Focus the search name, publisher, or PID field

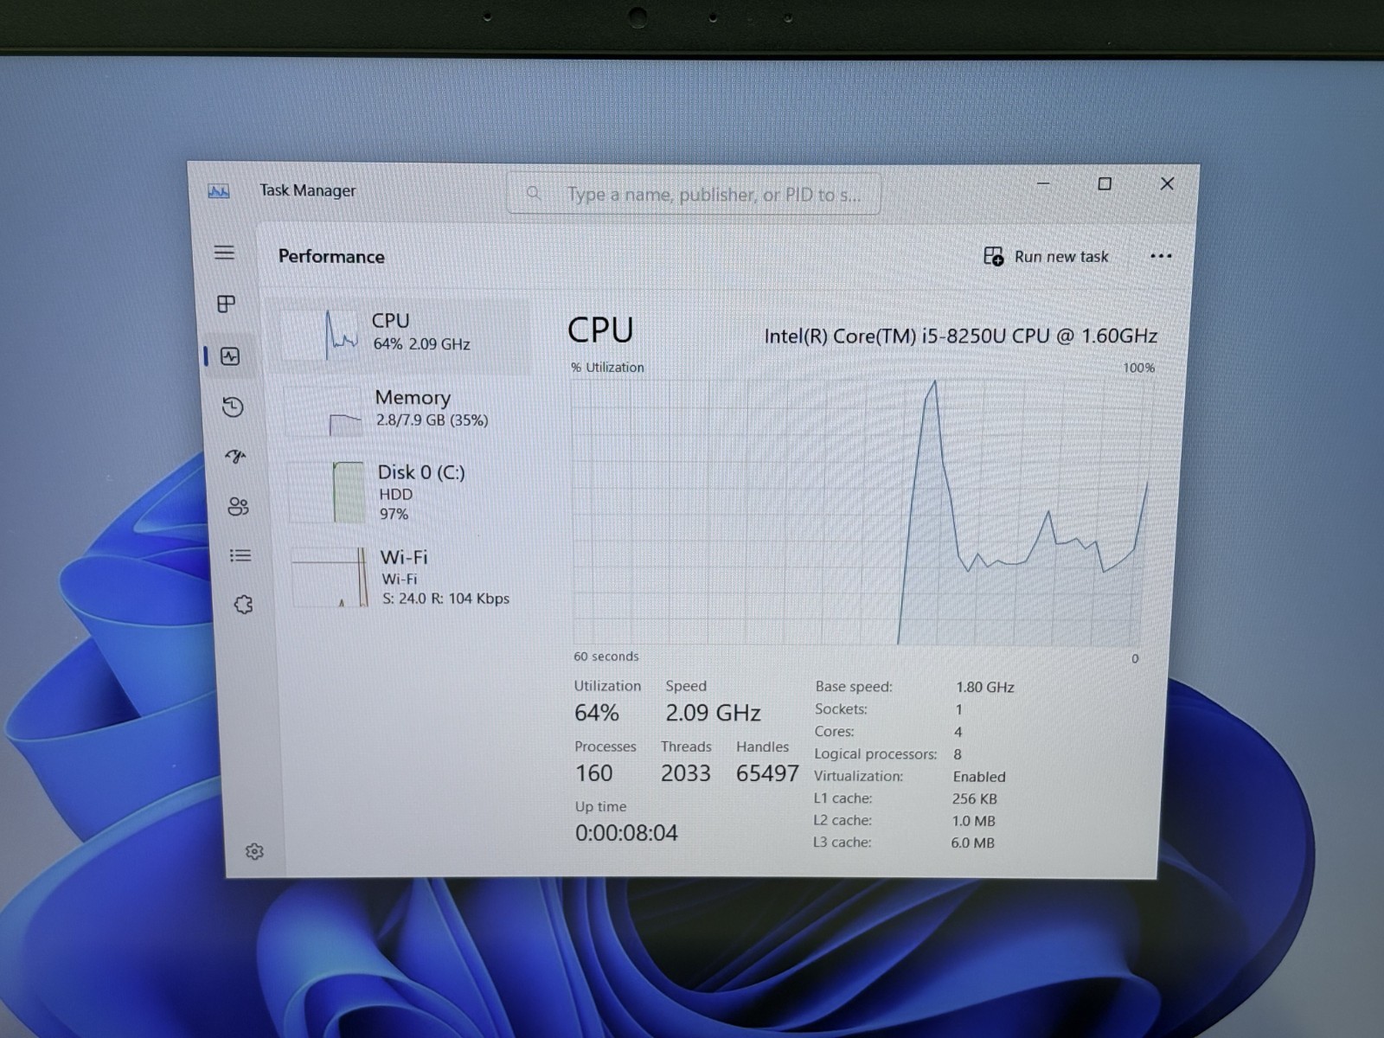694,194
